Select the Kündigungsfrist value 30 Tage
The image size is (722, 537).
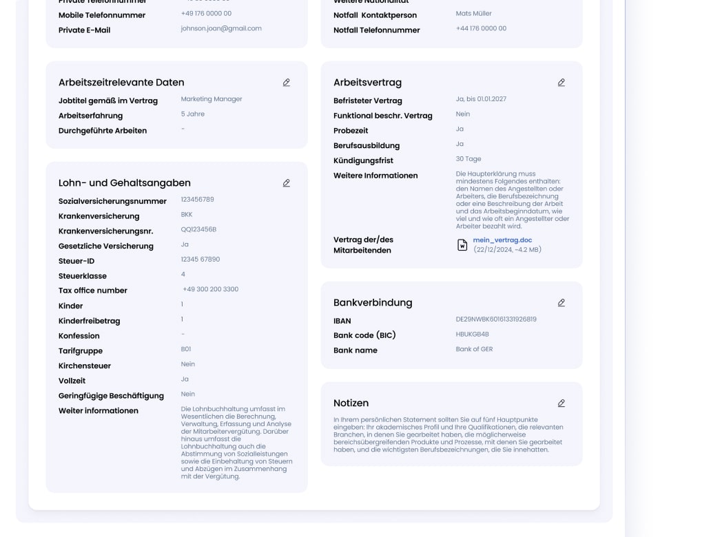point(468,159)
